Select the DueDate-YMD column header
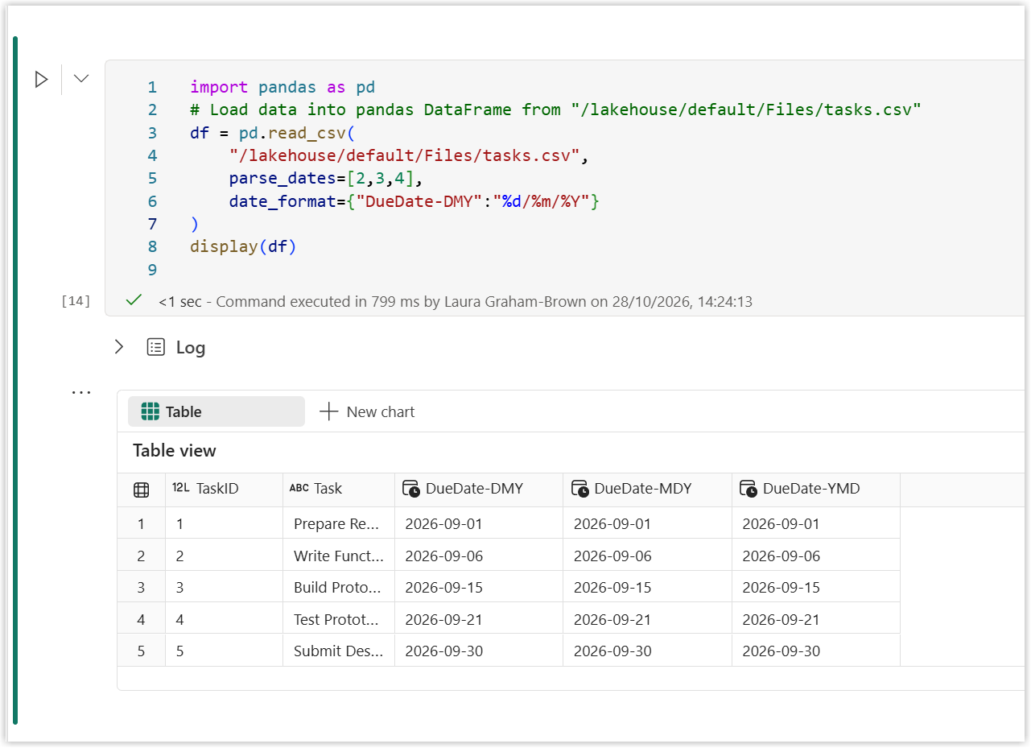 pyautogui.click(x=816, y=489)
